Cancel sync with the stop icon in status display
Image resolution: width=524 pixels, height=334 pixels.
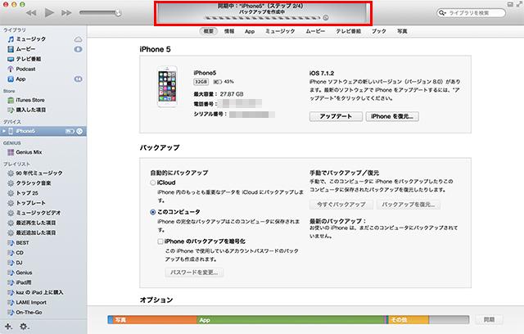pyautogui.click(x=326, y=17)
